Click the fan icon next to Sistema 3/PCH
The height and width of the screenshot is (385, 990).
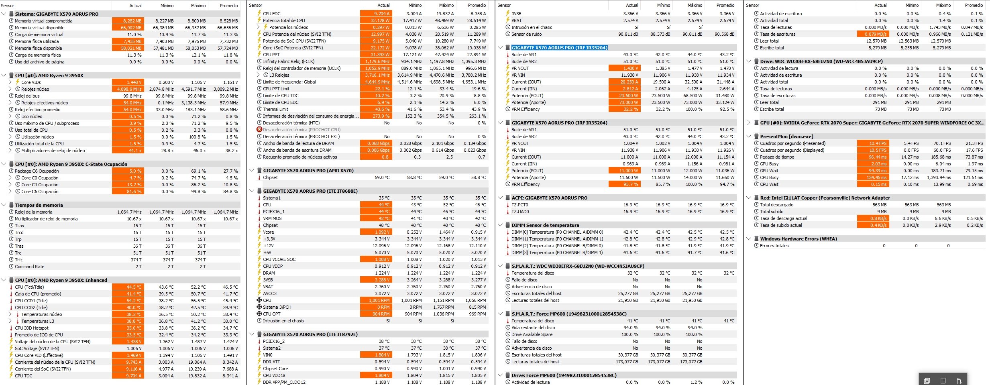pos(259,307)
